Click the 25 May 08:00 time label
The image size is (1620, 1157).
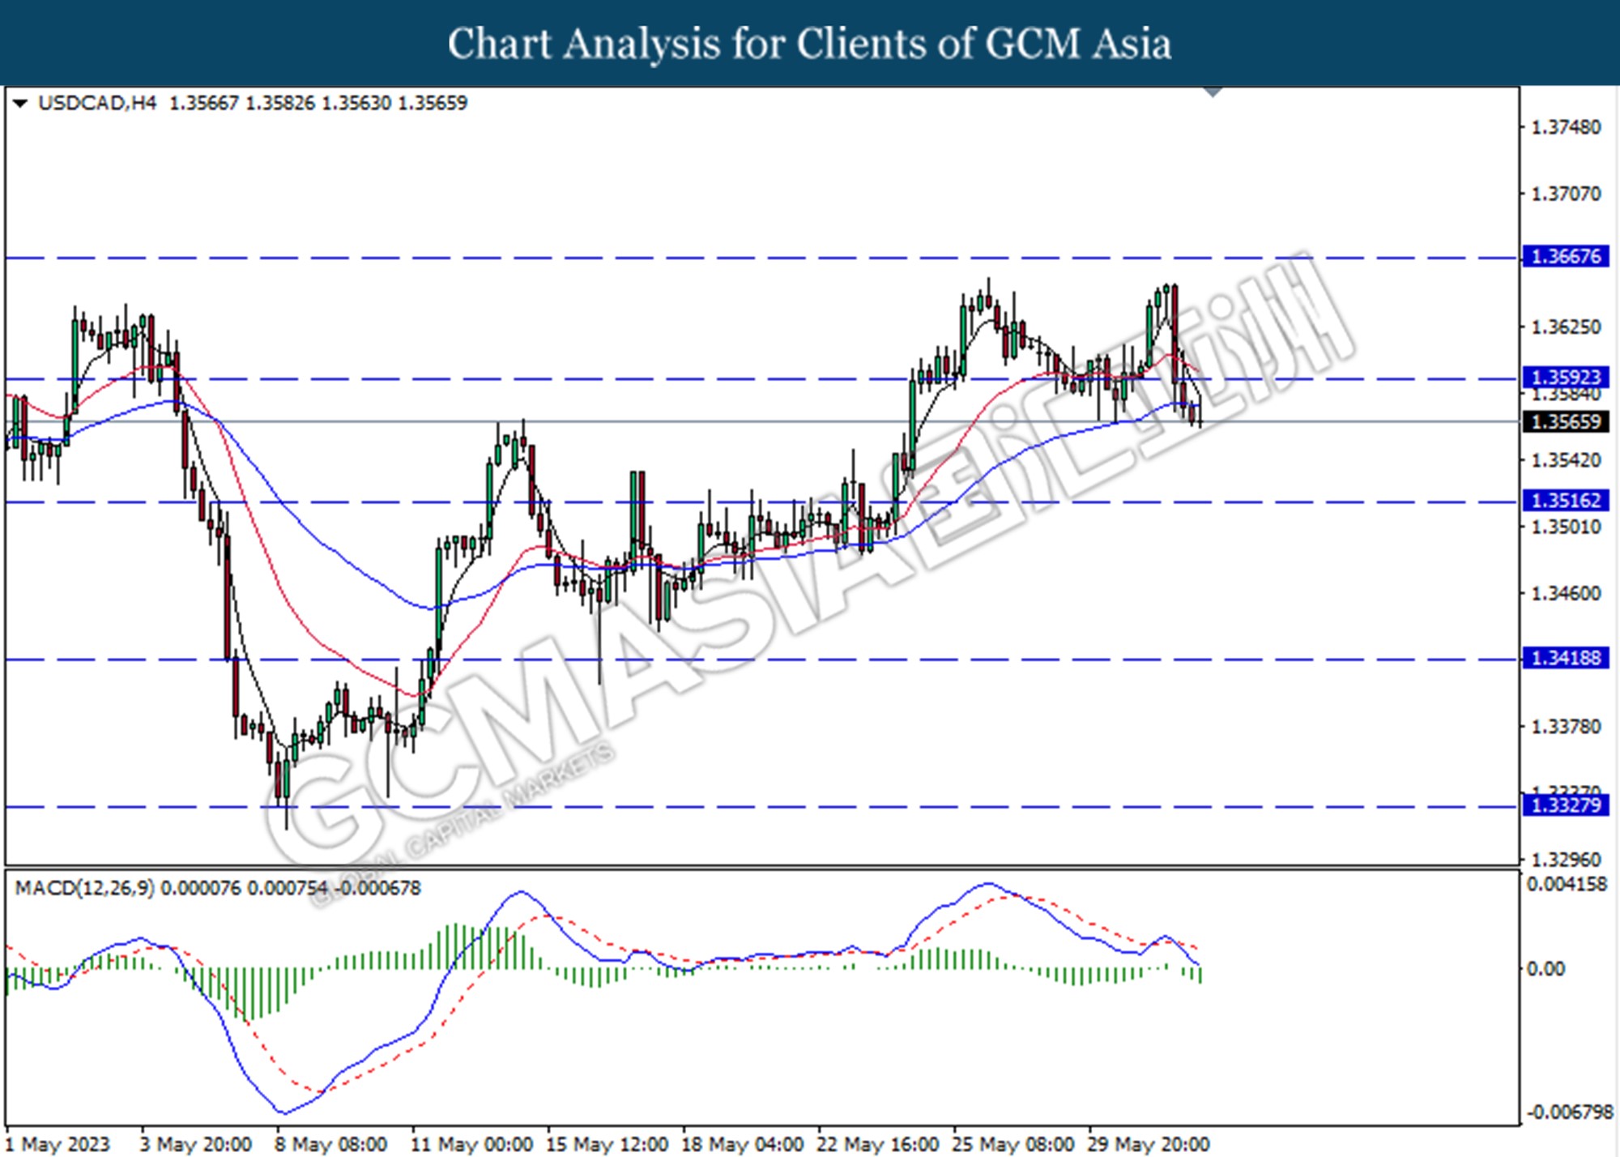[x=1013, y=1144]
